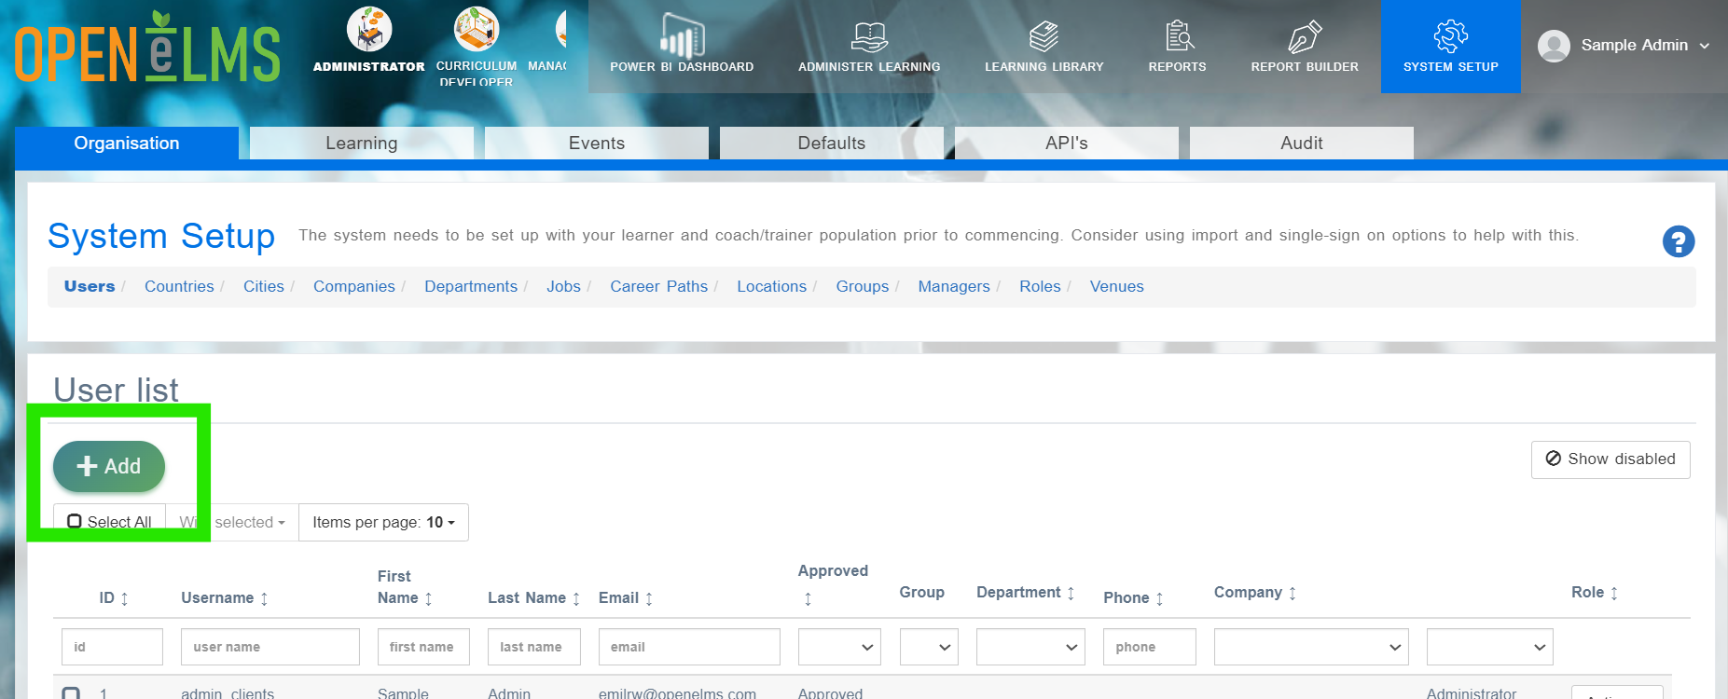The height and width of the screenshot is (699, 1728).
Task: Open the Group filter dropdown
Action: click(929, 647)
